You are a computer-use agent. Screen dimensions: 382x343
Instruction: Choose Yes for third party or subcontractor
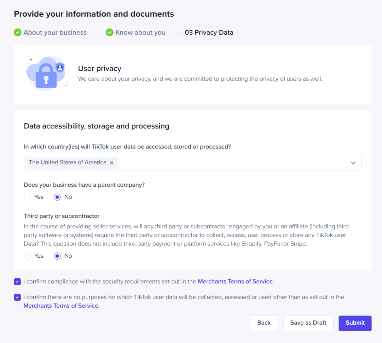(27, 256)
